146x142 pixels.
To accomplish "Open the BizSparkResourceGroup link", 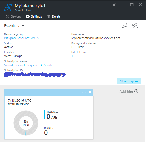I will point(21,38).
